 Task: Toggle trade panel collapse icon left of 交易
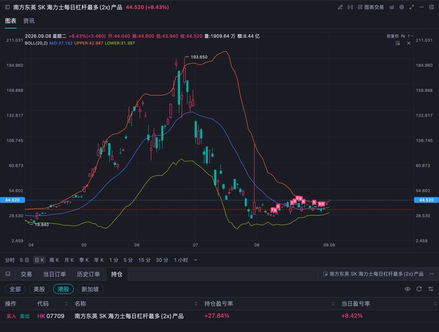point(8,274)
